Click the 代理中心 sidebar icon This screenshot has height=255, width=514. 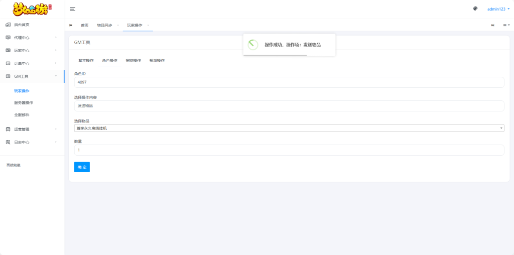coord(8,37)
